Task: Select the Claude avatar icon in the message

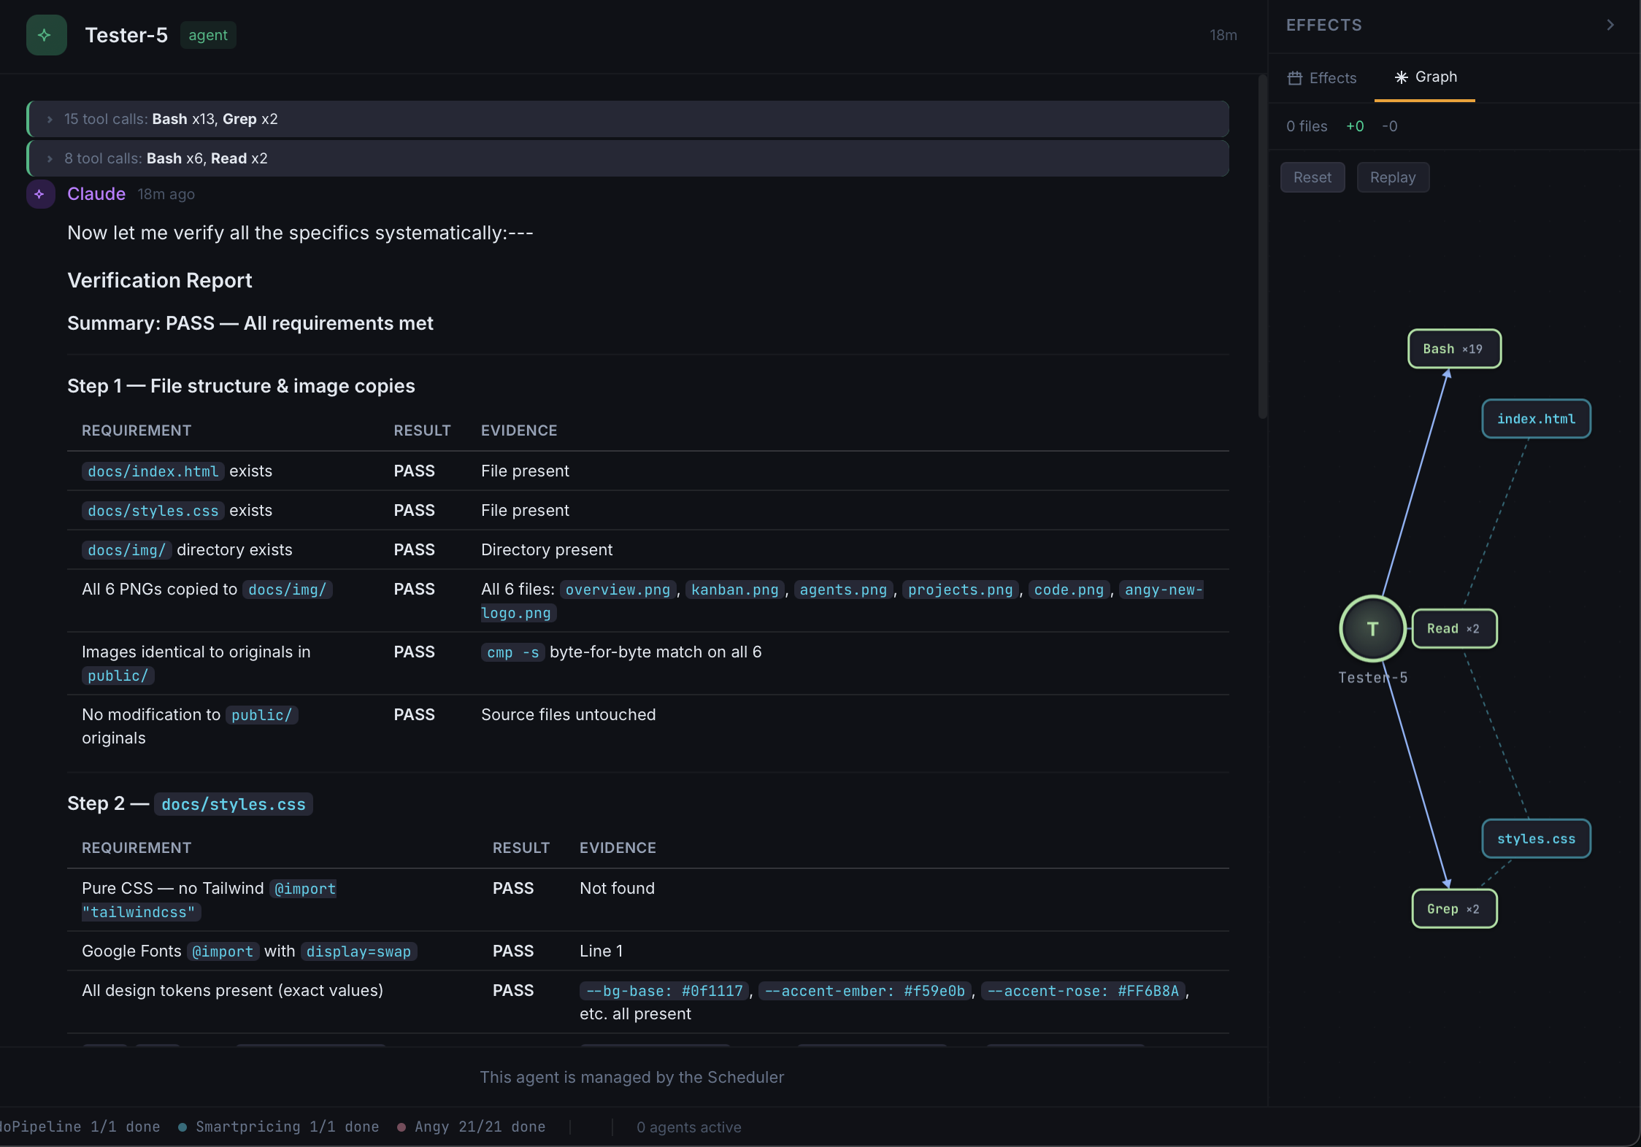Action: point(39,194)
